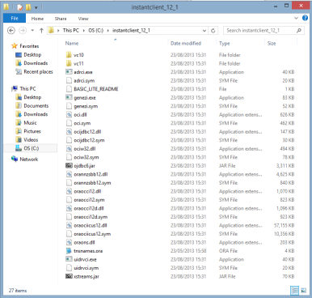Select the ociw32.dll file icon
The height and width of the screenshot is (298, 312).
[69, 148]
